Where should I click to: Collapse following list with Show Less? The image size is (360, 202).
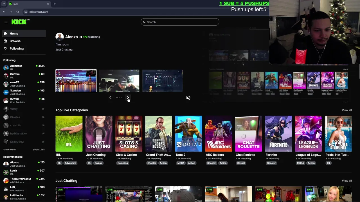pos(39,150)
